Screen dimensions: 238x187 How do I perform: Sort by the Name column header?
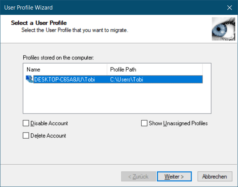click(65, 69)
